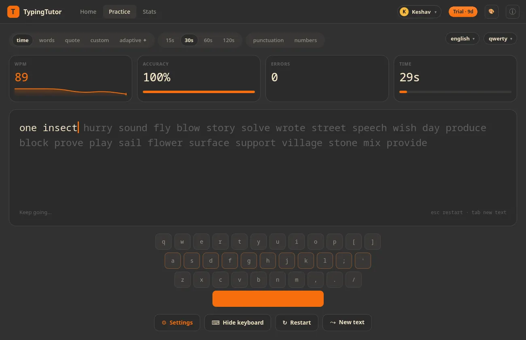The image size is (526, 340).
Task: Toggle punctuation option
Action: [x=268, y=40]
